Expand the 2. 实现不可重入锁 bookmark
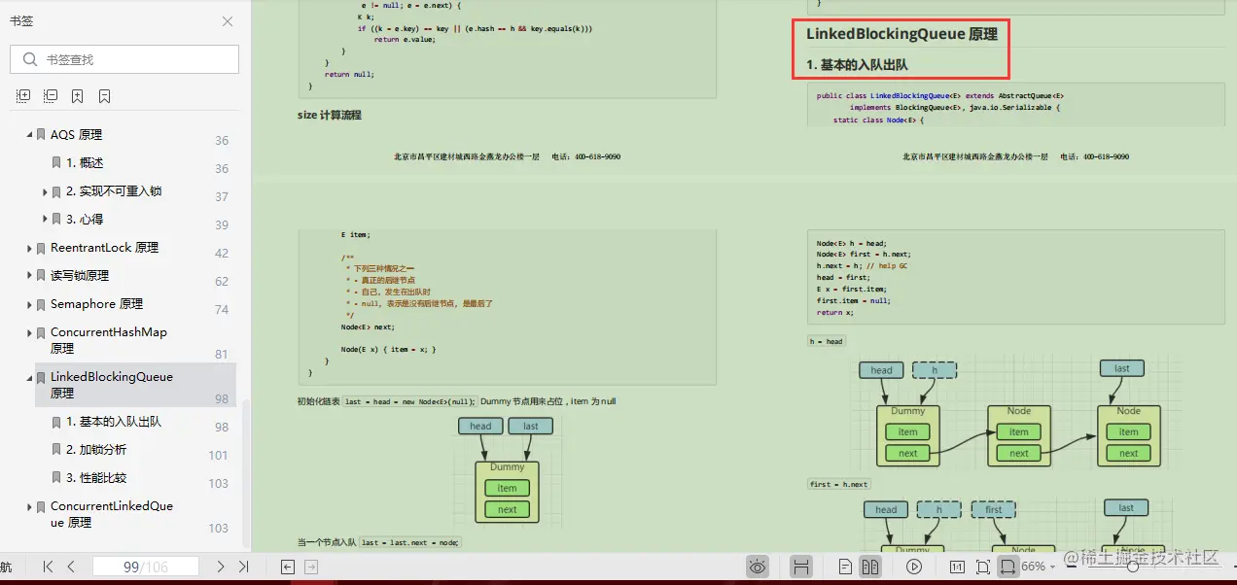Viewport: 1237px width, 585px height. 46,192
